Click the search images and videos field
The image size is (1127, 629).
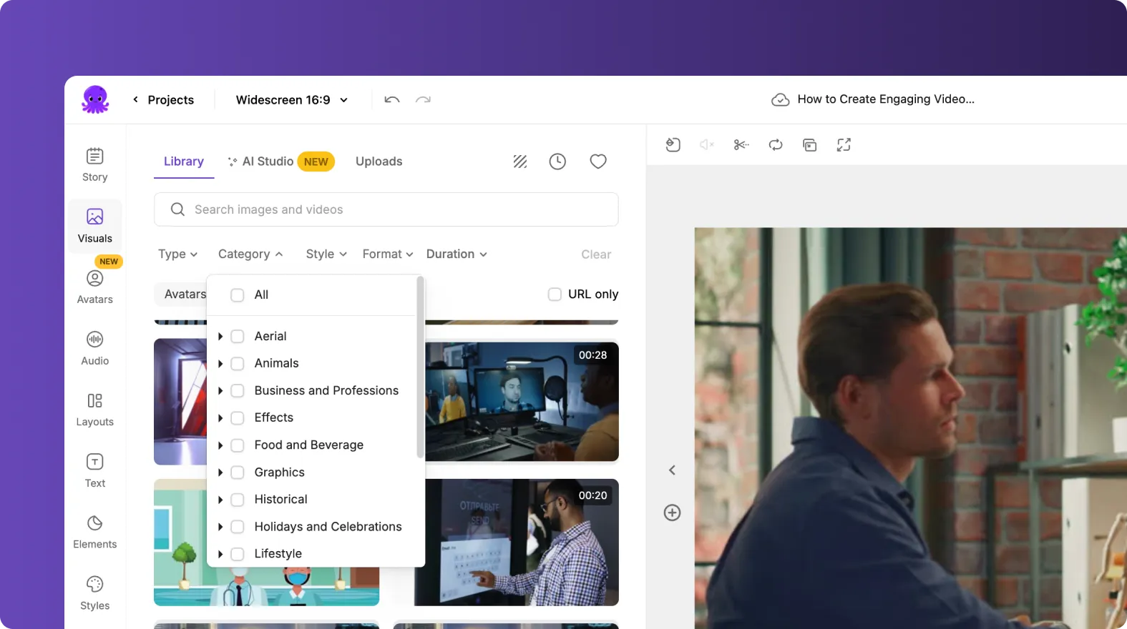pos(386,209)
